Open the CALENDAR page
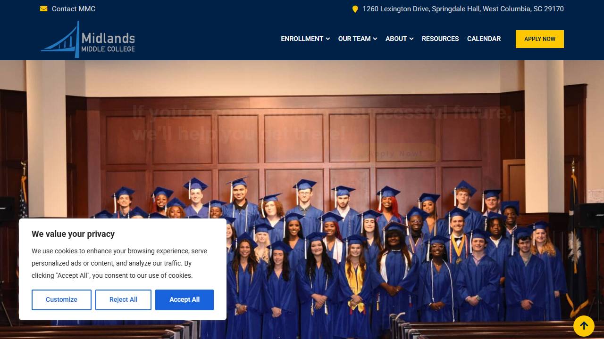604x339 pixels. click(x=484, y=39)
